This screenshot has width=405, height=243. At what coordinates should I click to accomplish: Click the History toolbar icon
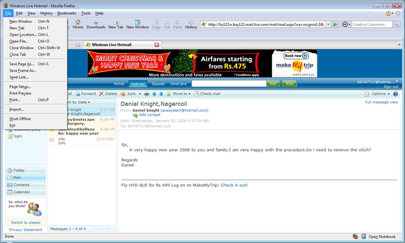pos(191,24)
